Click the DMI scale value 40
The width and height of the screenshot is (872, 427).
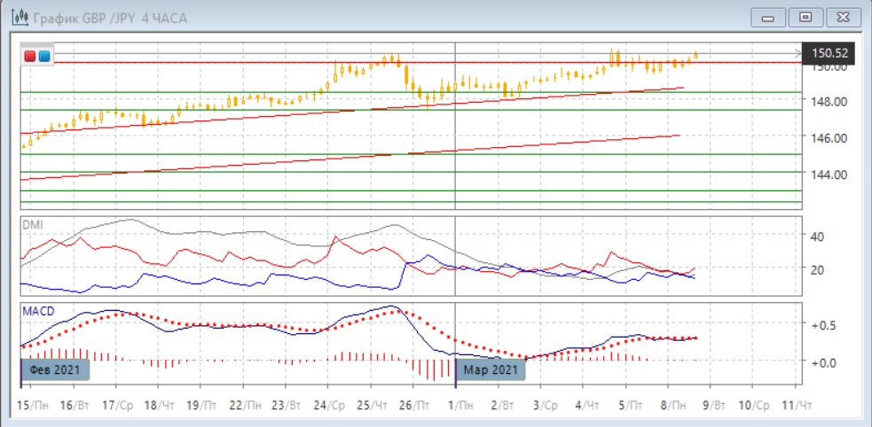point(818,237)
